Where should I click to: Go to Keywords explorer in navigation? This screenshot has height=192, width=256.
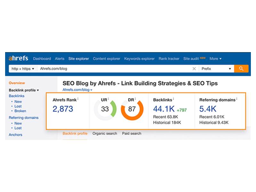pos(139,59)
